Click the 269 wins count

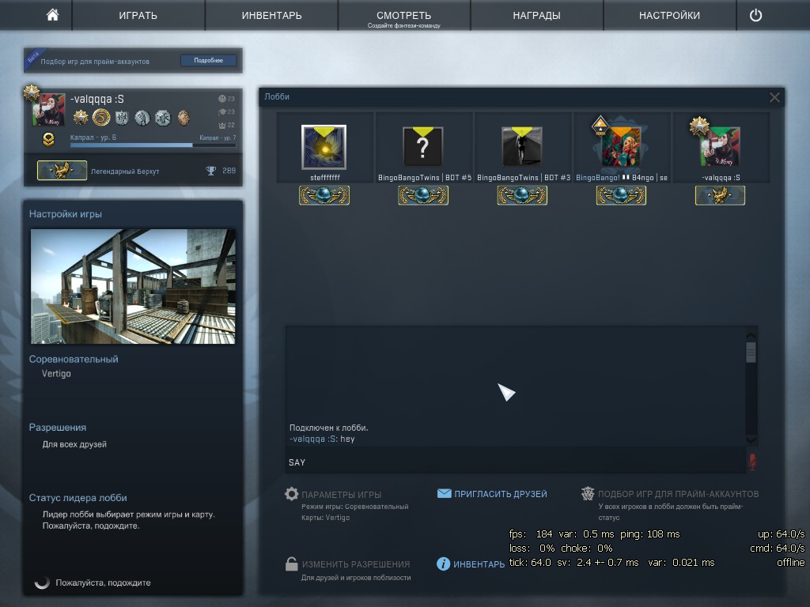pyautogui.click(x=229, y=171)
